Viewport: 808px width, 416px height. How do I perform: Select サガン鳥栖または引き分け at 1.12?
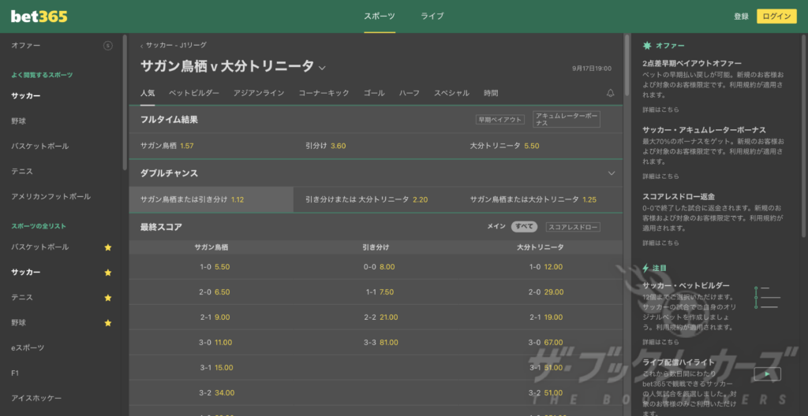click(x=211, y=199)
